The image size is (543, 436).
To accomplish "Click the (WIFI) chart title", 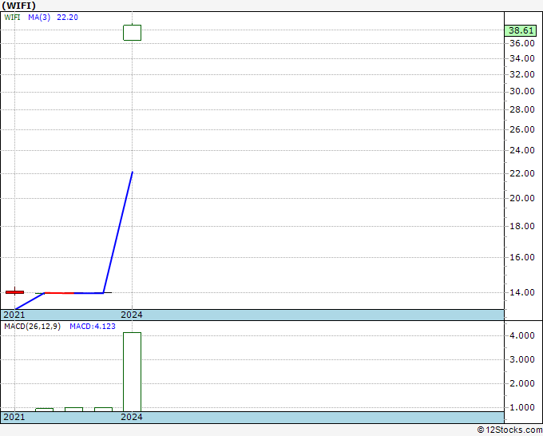I will tap(18, 6).
